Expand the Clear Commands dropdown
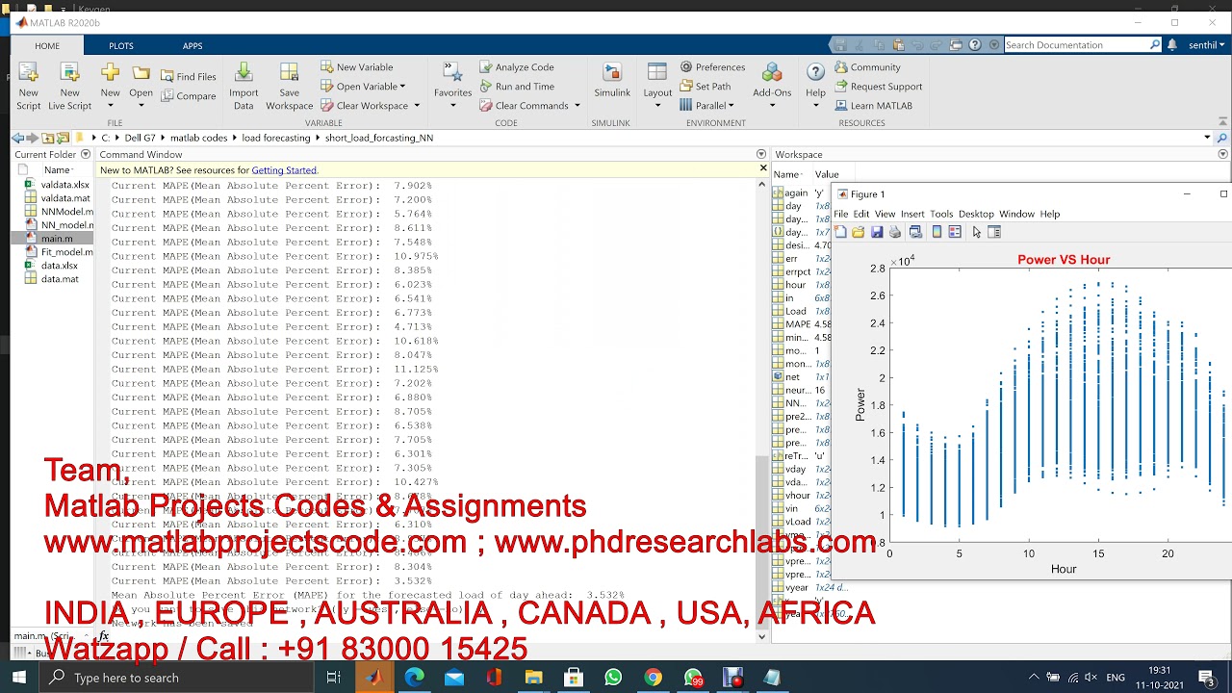1232x693 pixels. (577, 106)
